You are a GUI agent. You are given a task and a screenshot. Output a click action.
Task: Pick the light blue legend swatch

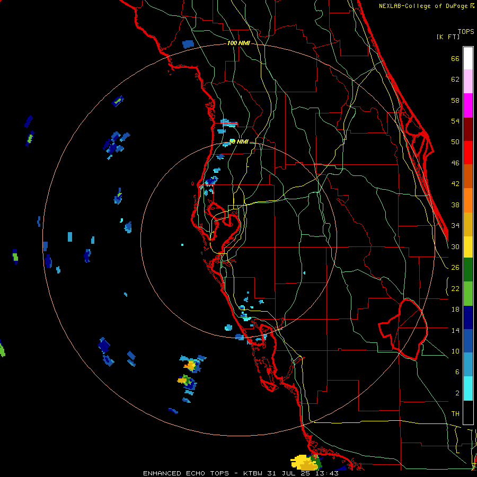point(468,365)
